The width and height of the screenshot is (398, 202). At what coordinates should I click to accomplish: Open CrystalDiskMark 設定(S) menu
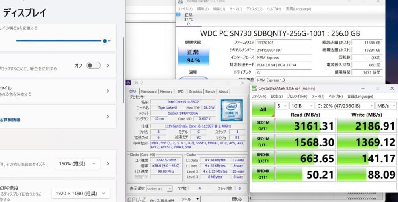point(277,97)
